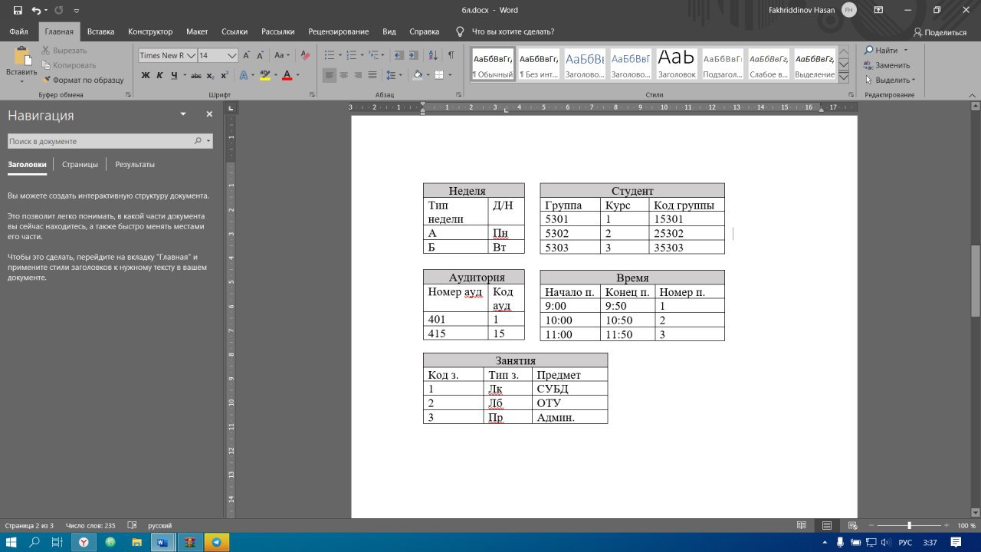Click the text highlight color marker icon
Viewport: 981px width, 552px height.
[264, 75]
